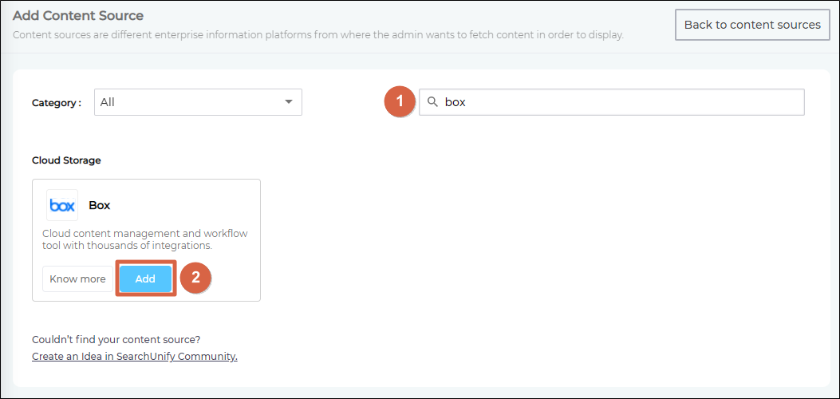Click the Box card title text
Screen dimensions: 840x399
(x=100, y=205)
